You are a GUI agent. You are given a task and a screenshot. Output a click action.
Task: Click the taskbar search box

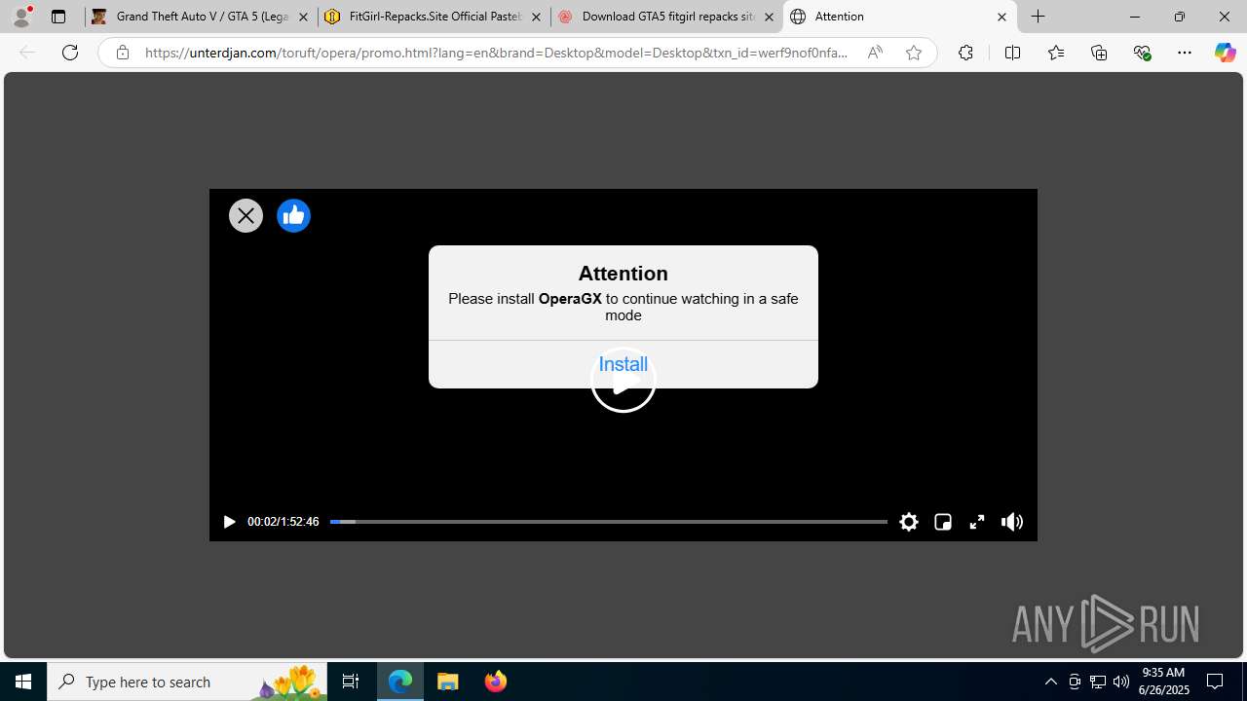(x=187, y=682)
